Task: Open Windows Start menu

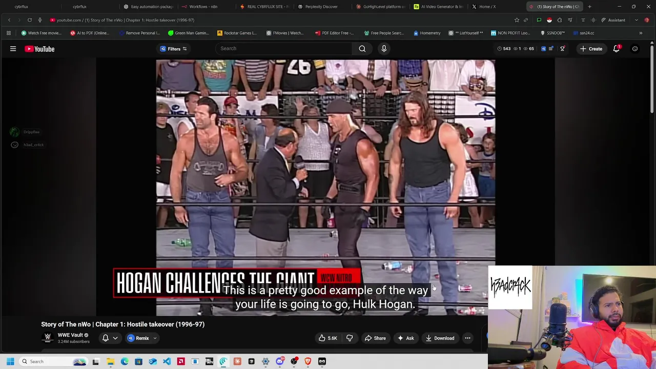Action: click(10, 361)
